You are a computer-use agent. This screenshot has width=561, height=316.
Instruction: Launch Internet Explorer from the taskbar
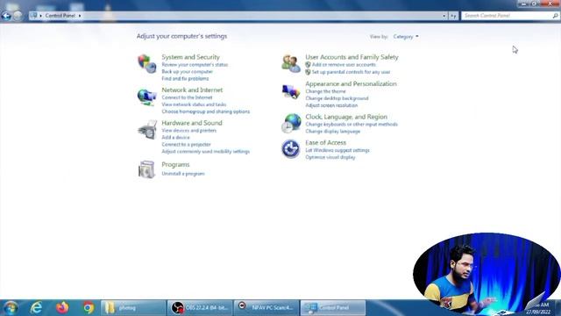(x=37, y=308)
